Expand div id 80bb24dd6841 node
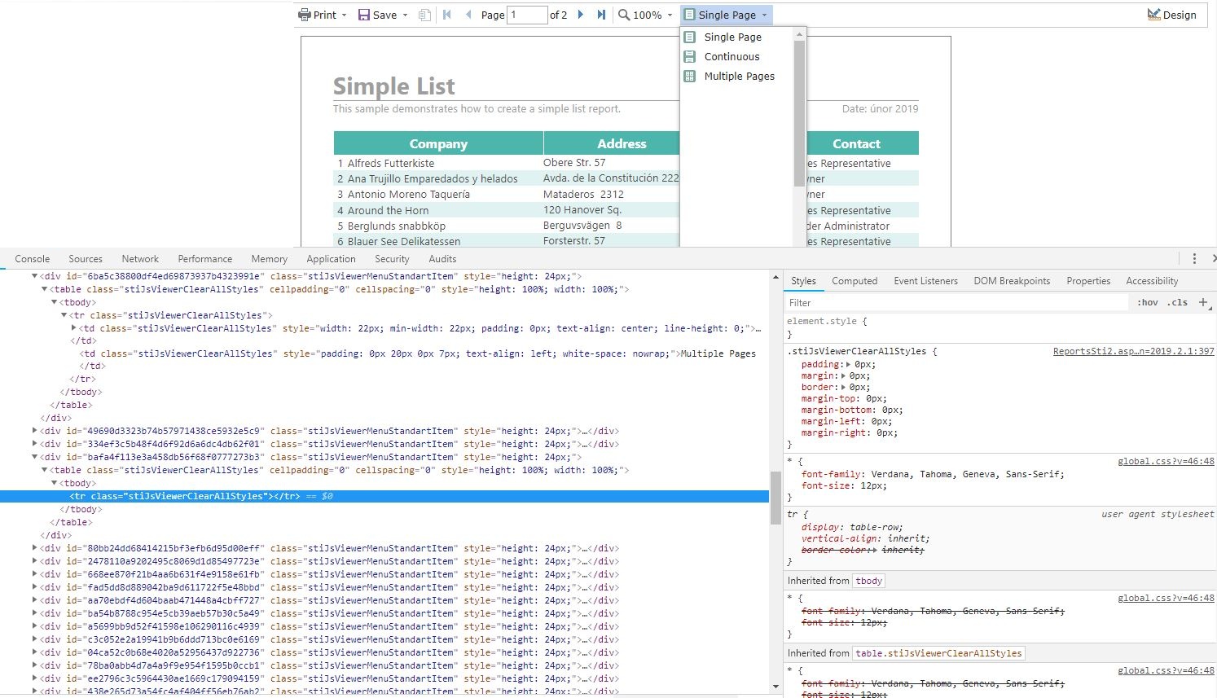The width and height of the screenshot is (1217, 698). tap(35, 548)
